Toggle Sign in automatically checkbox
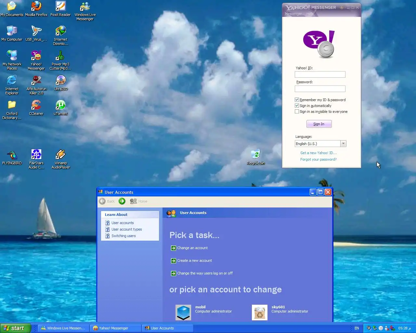Image resolution: width=416 pixels, height=333 pixels. coord(297,105)
